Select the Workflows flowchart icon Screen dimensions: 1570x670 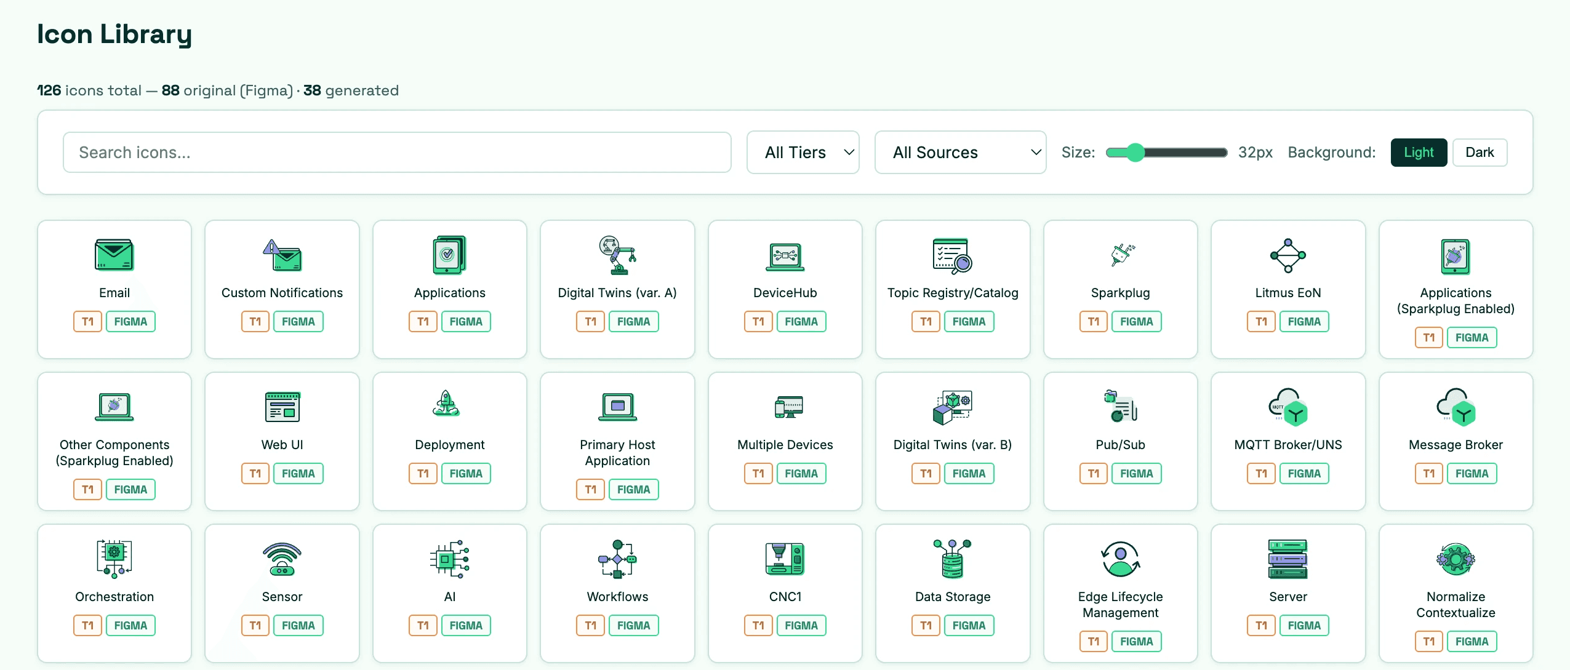tap(617, 559)
